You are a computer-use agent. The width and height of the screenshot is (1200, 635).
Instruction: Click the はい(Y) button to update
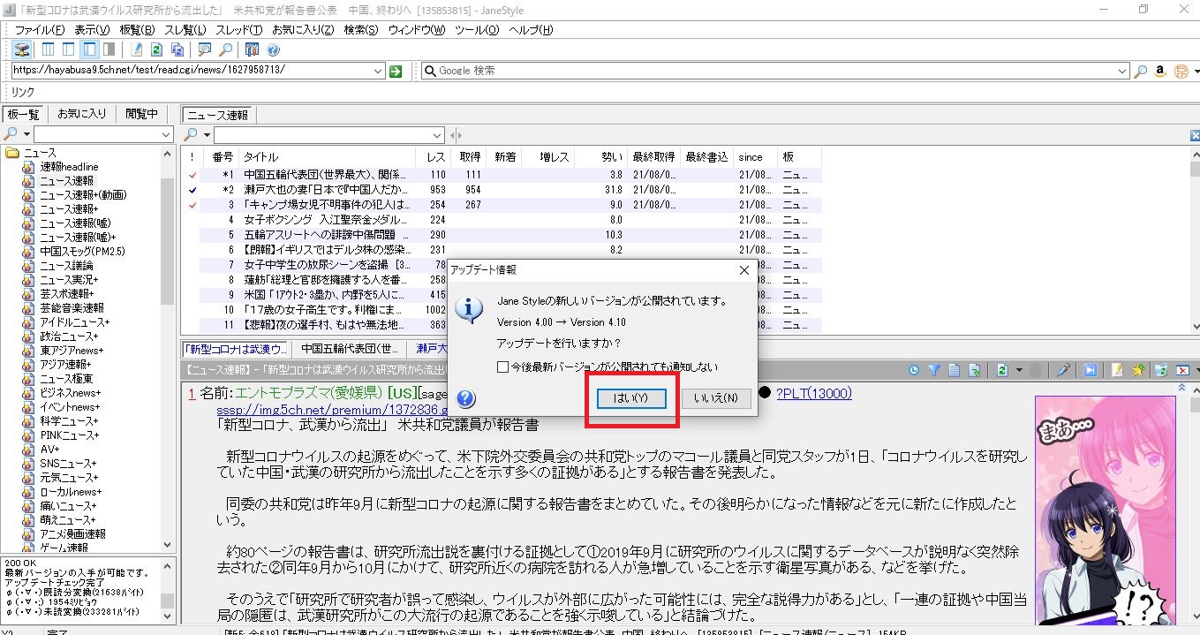pos(631,398)
